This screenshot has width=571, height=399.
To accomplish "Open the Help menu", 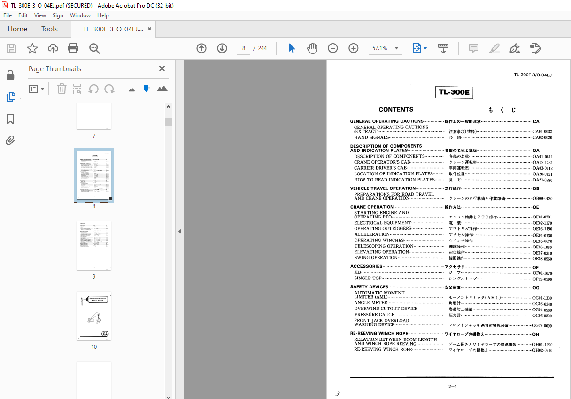I will click(103, 15).
